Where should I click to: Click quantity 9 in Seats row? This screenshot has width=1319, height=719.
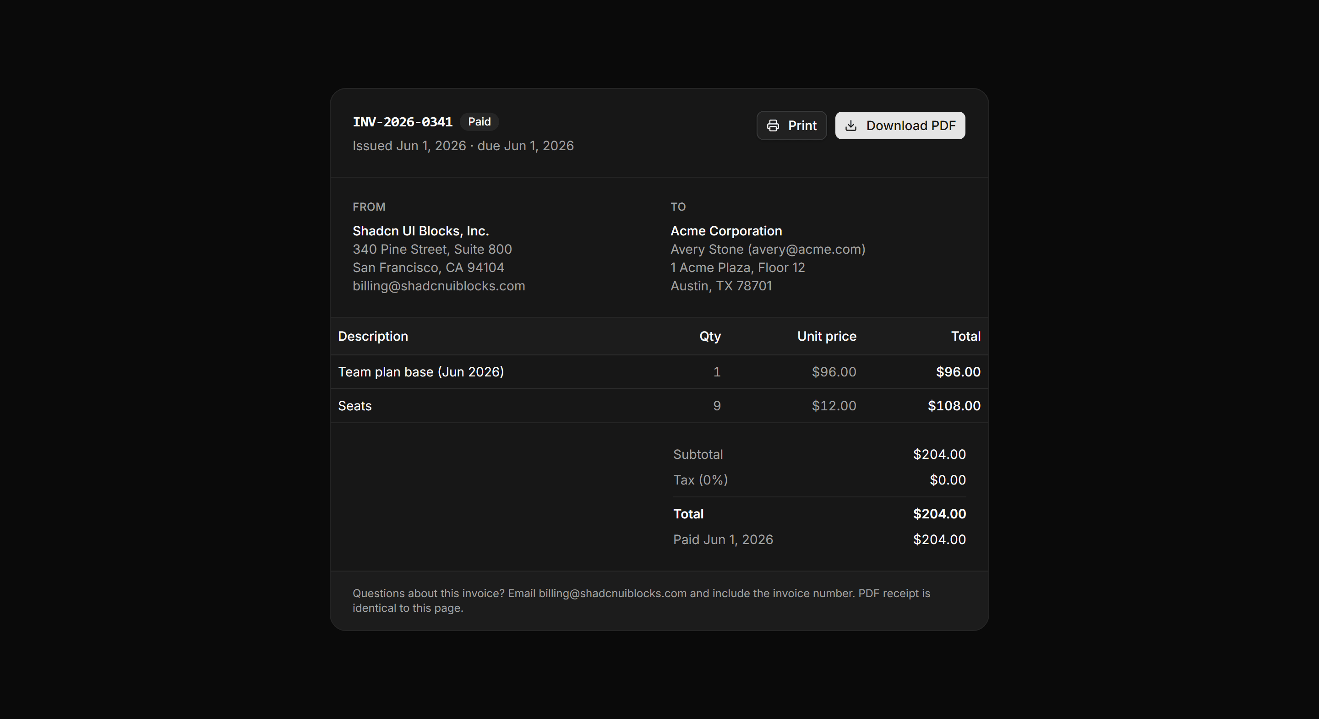(x=717, y=406)
